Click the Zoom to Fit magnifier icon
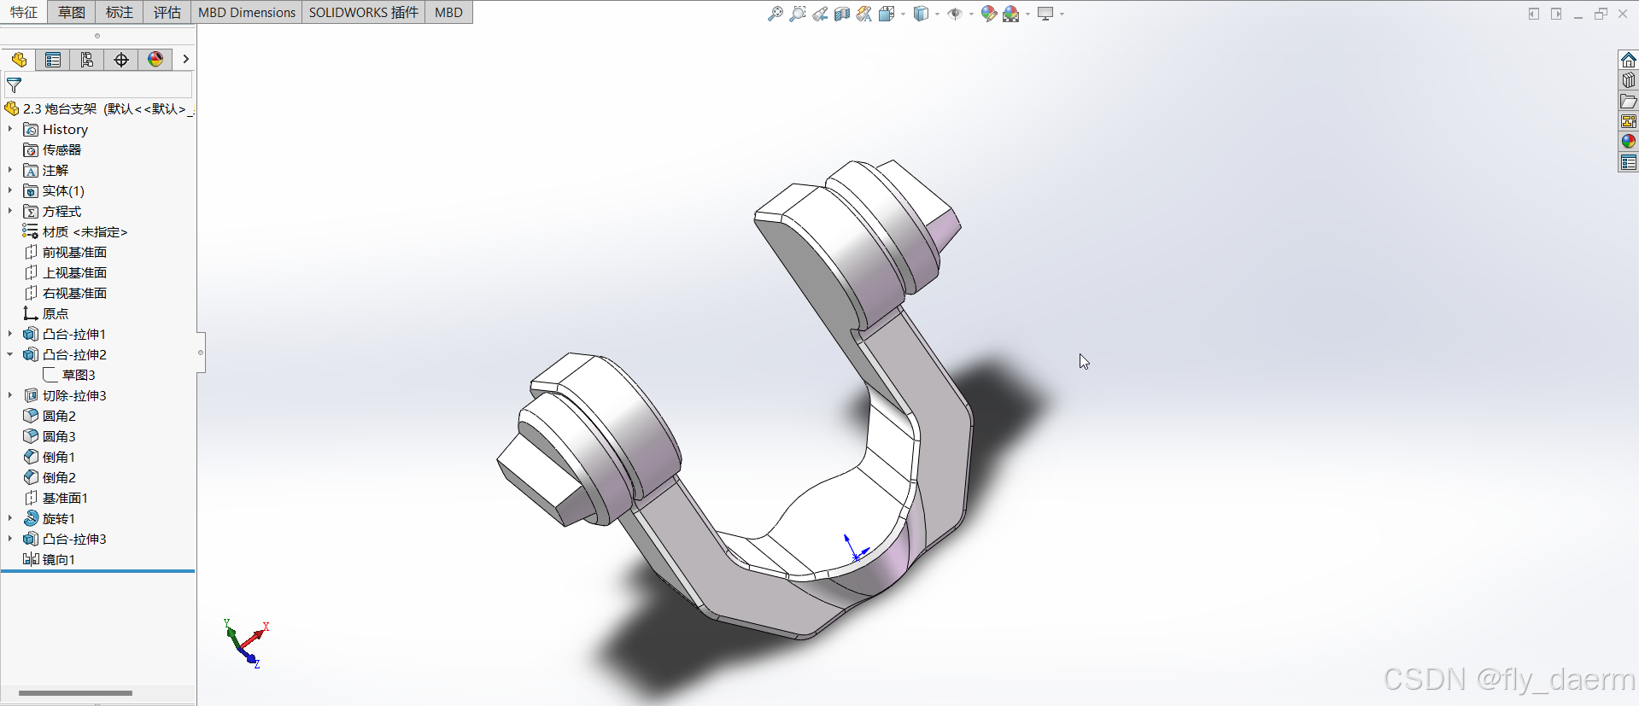 [776, 14]
